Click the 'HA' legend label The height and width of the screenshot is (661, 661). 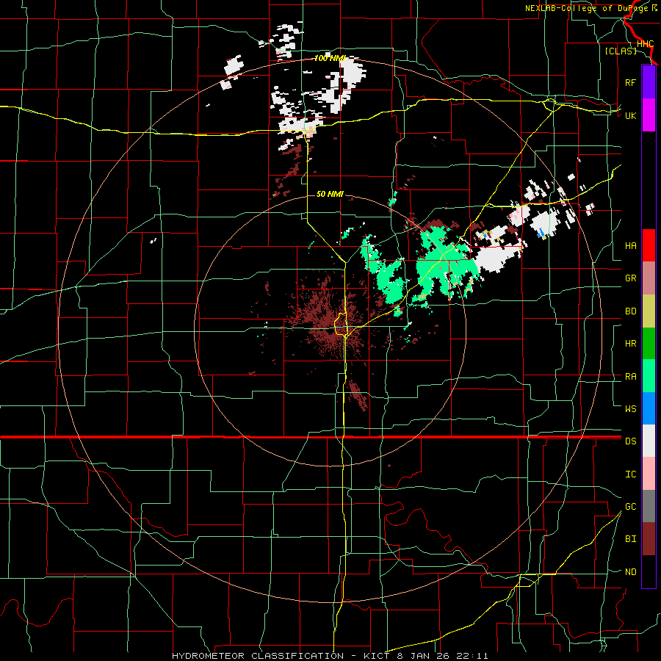(630, 246)
